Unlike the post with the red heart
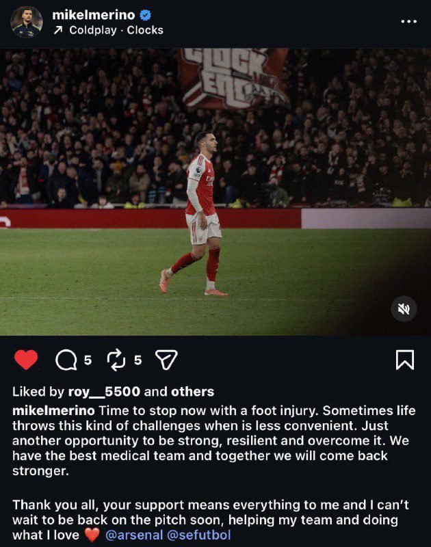 click(x=26, y=360)
